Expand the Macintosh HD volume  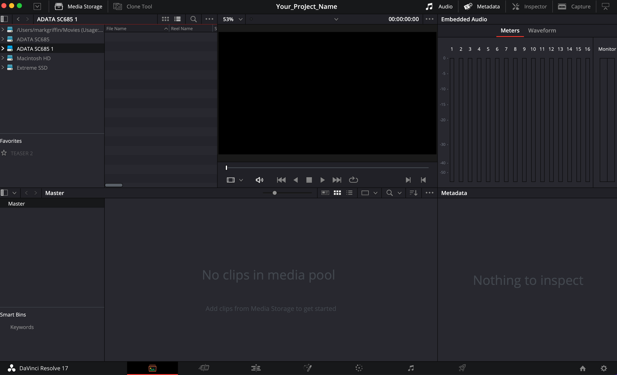(x=3, y=58)
